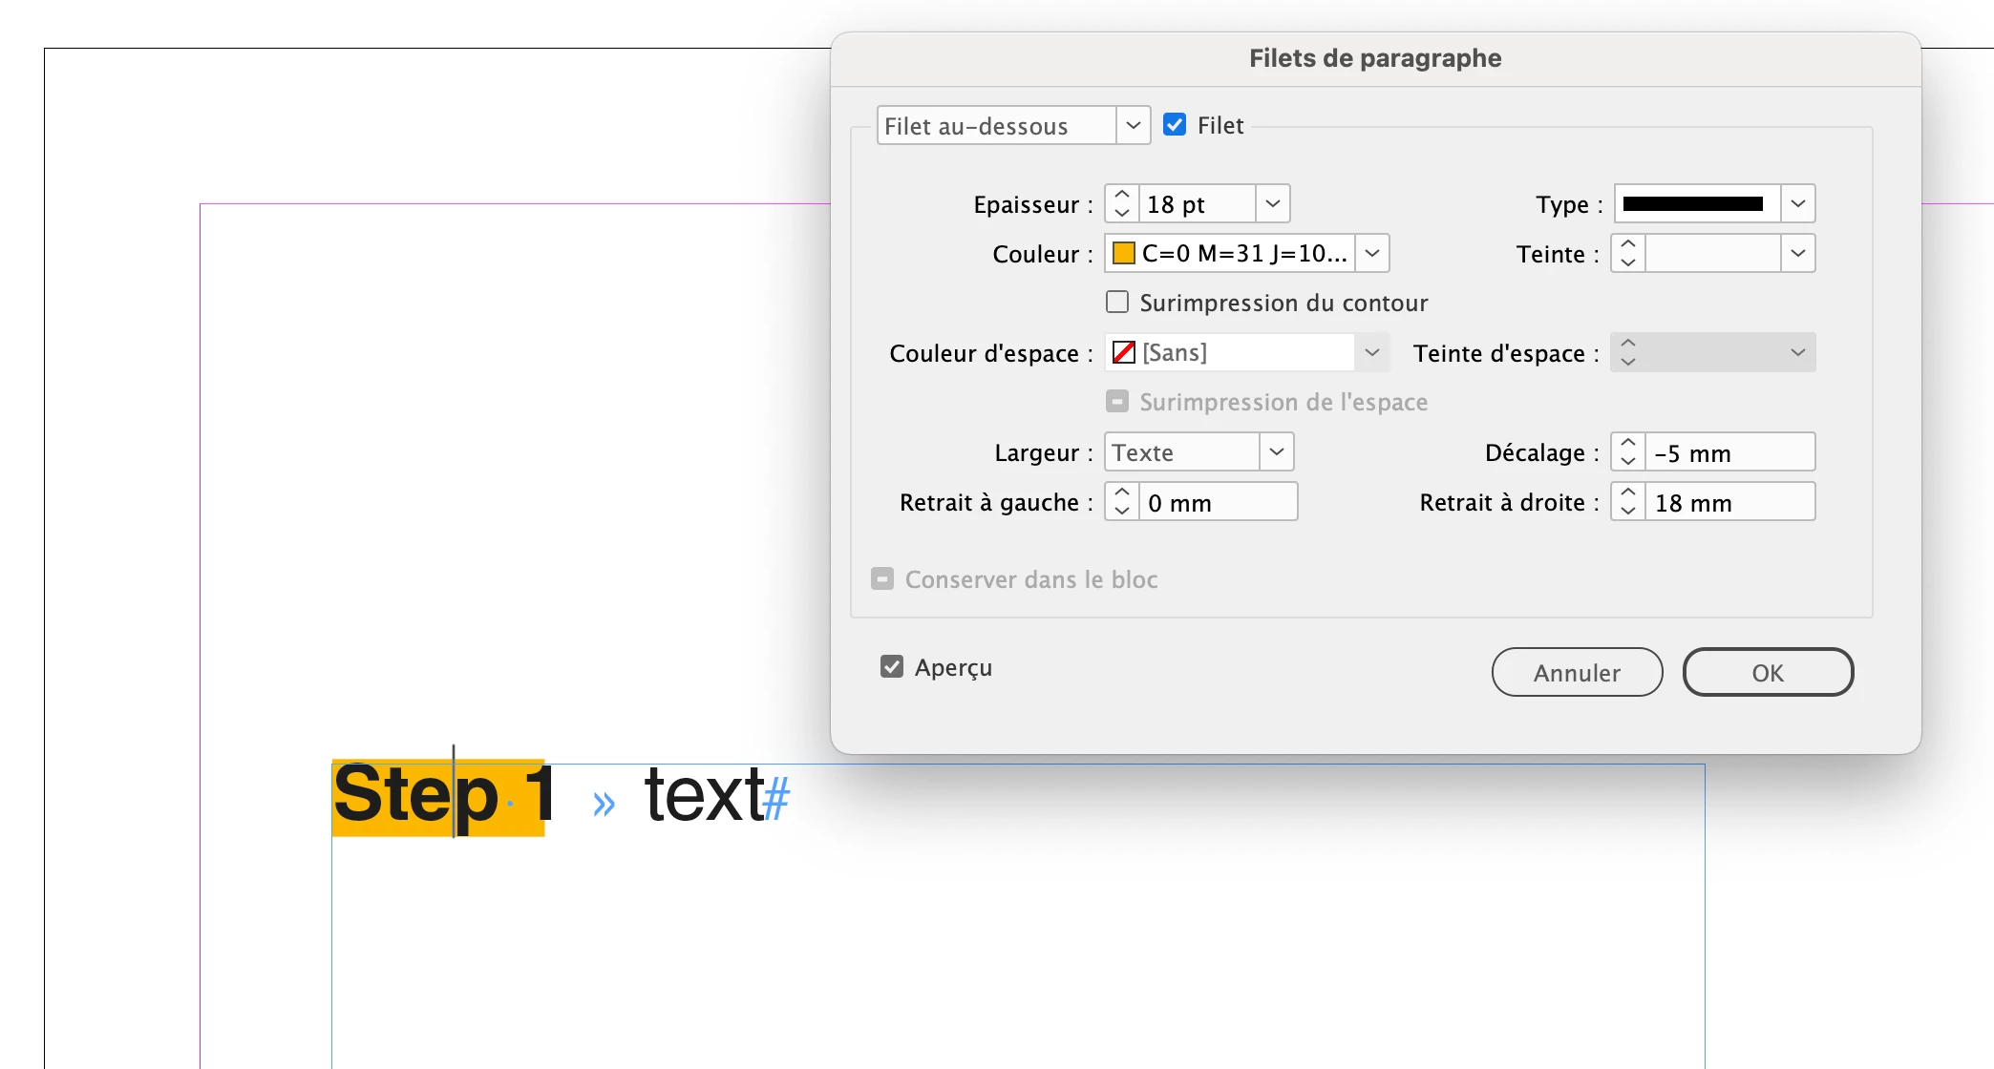Click the Décalage stepper arrows

[1628, 452]
